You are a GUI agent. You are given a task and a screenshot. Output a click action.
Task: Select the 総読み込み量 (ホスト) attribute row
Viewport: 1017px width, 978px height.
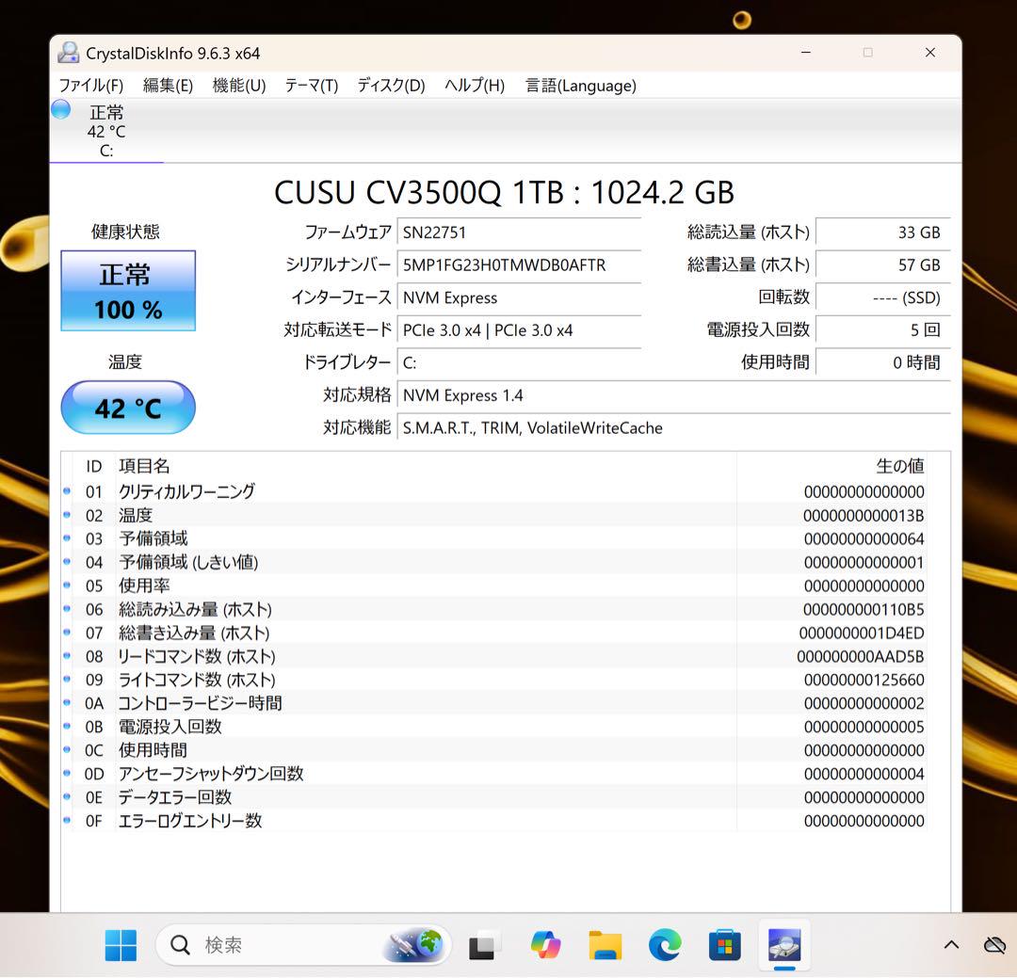494,610
